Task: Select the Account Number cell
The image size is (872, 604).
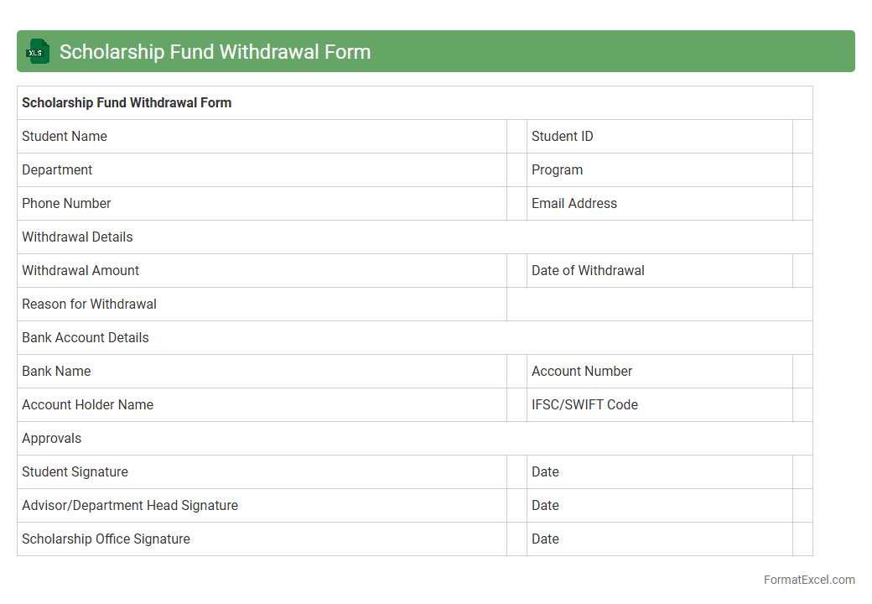Action: [659, 372]
